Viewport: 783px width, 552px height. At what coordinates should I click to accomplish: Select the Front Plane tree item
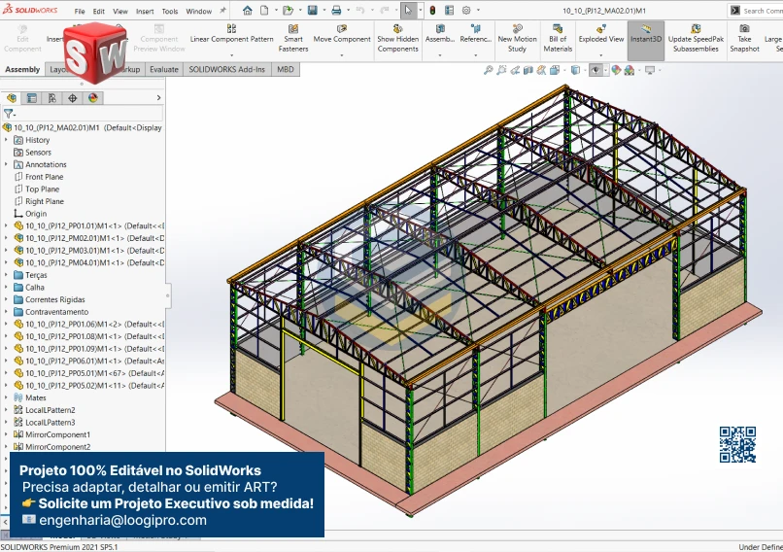click(x=44, y=177)
